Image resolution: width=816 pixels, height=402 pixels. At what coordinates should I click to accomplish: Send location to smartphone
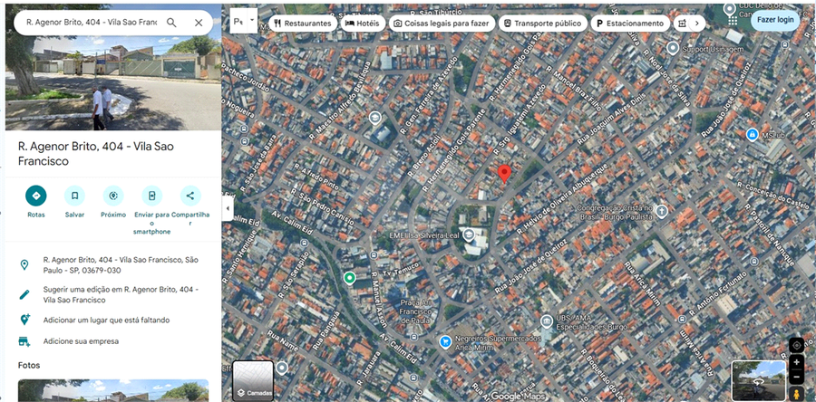click(151, 195)
